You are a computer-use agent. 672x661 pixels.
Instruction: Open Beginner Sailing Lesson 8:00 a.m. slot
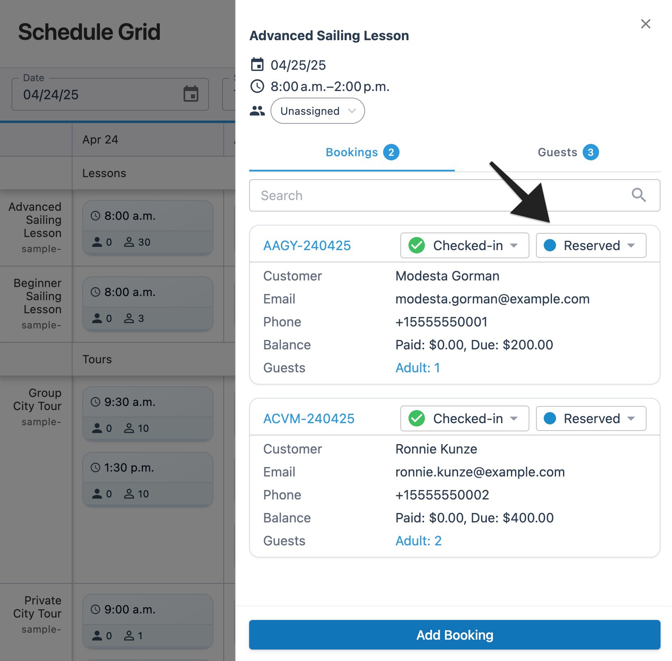coord(148,304)
